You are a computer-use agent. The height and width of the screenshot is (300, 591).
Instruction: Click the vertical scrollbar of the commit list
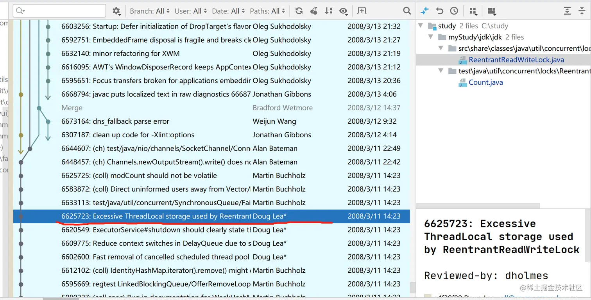click(413, 288)
